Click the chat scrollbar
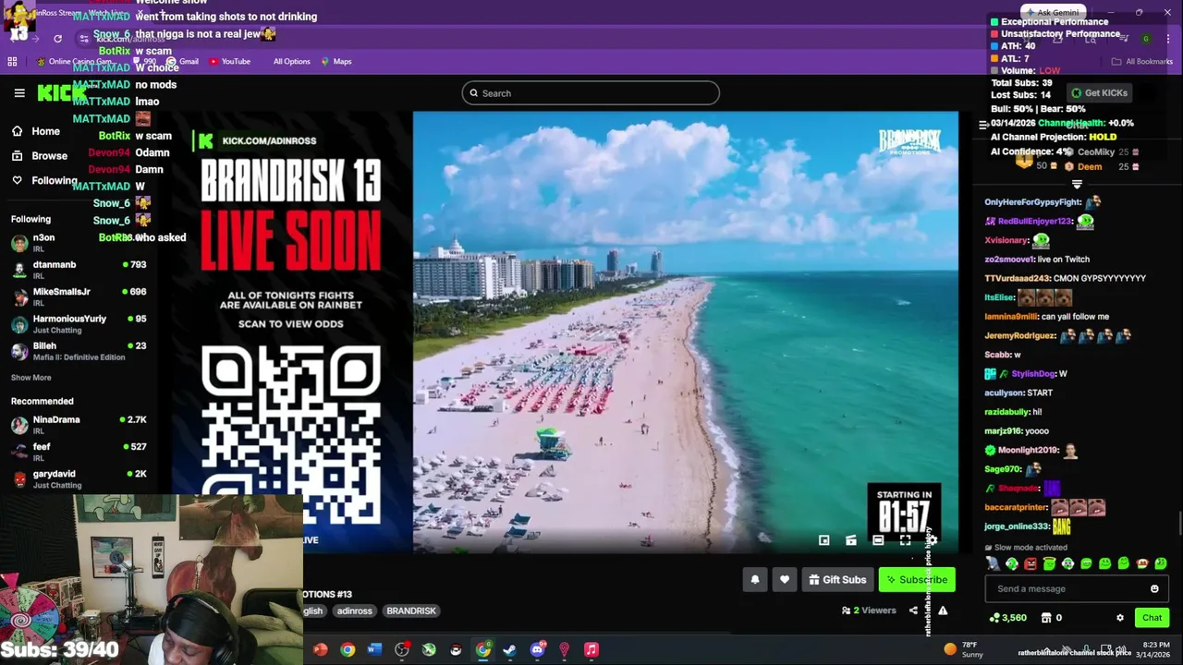Screen dimensions: 1183x665 tap(1178, 522)
